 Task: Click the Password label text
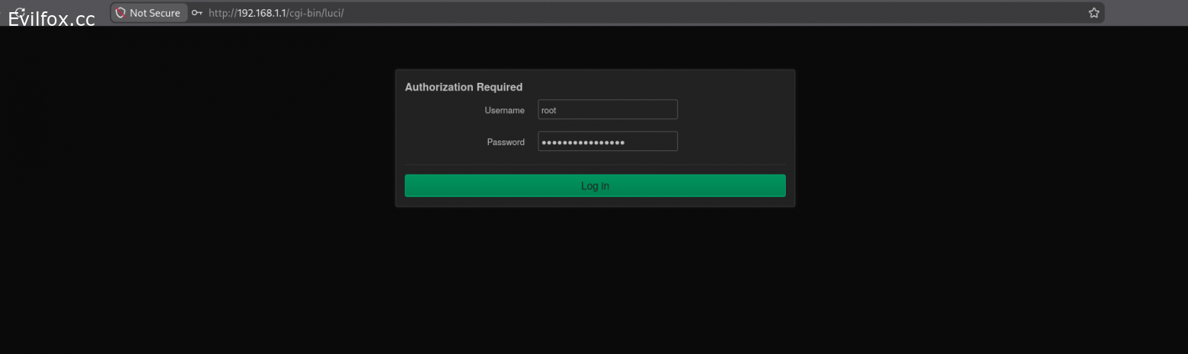pos(506,143)
